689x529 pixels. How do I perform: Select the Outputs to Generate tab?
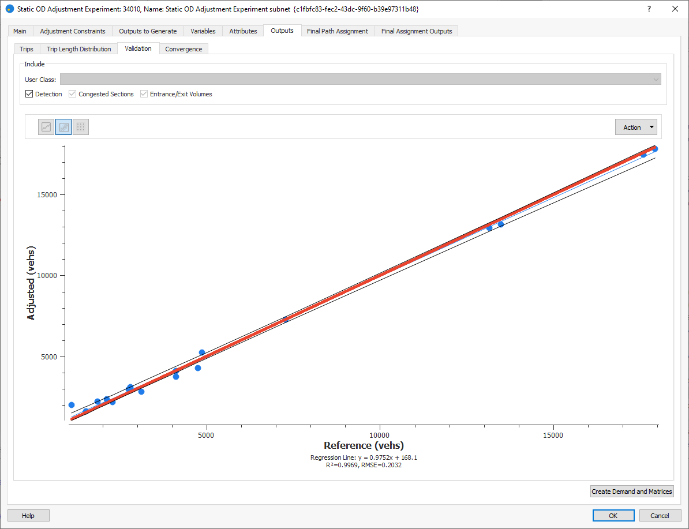pos(148,31)
